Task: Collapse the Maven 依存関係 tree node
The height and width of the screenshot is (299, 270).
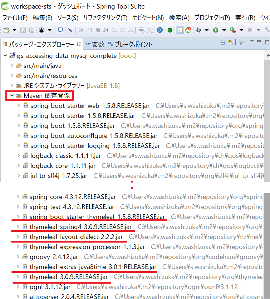Action: click(12, 96)
